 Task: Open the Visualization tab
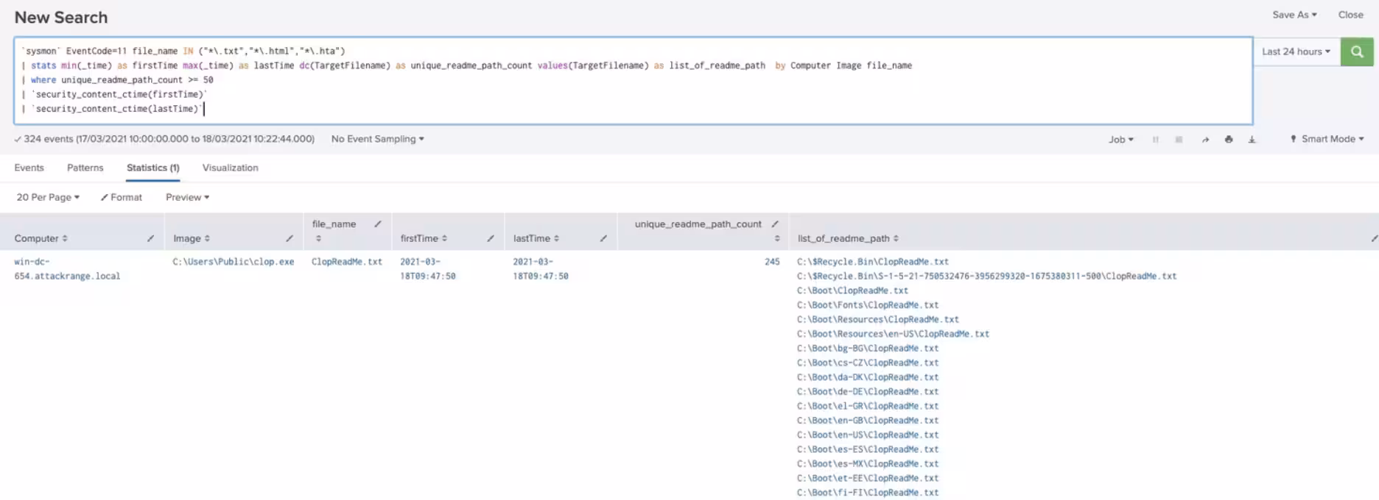click(230, 168)
